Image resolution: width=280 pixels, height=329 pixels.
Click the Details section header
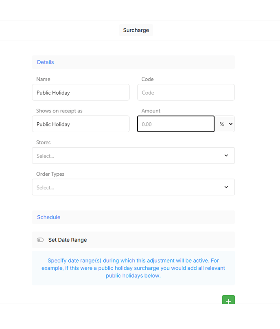click(46, 62)
